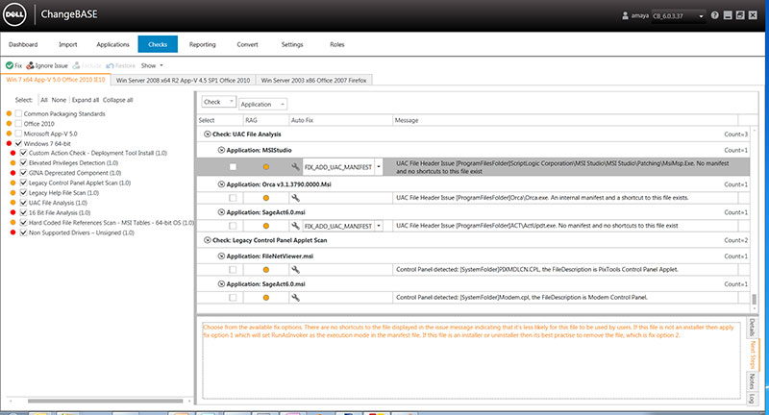Collapse Check: Legacy Control Panel Applet Scan
This screenshot has height=415, width=769.
pos(207,240)
